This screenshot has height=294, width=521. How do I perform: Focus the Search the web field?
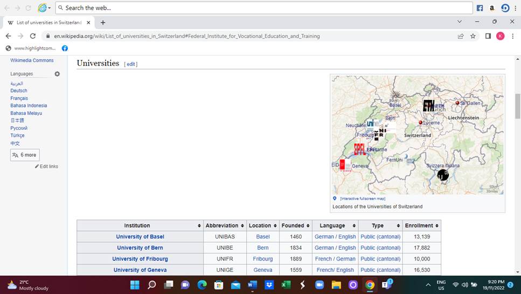point(264,8)
